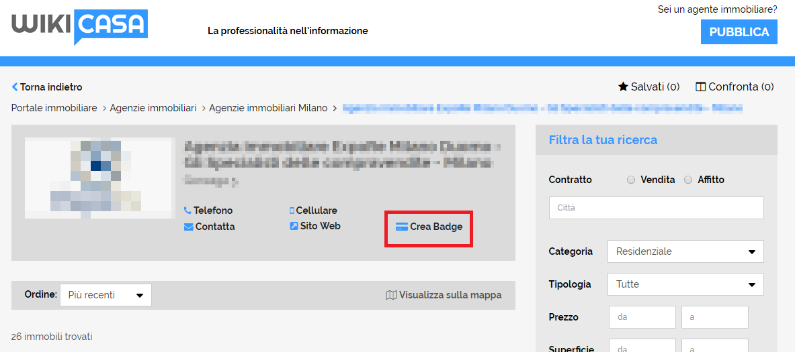Open Agenzie immobiliari Milano breadcrumb
The height and width of the screenshot is (352, 795).
pos(268,108)
